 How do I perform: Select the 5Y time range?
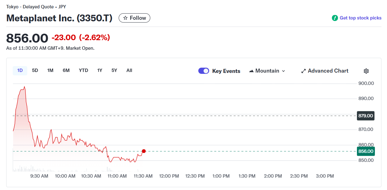114,70
